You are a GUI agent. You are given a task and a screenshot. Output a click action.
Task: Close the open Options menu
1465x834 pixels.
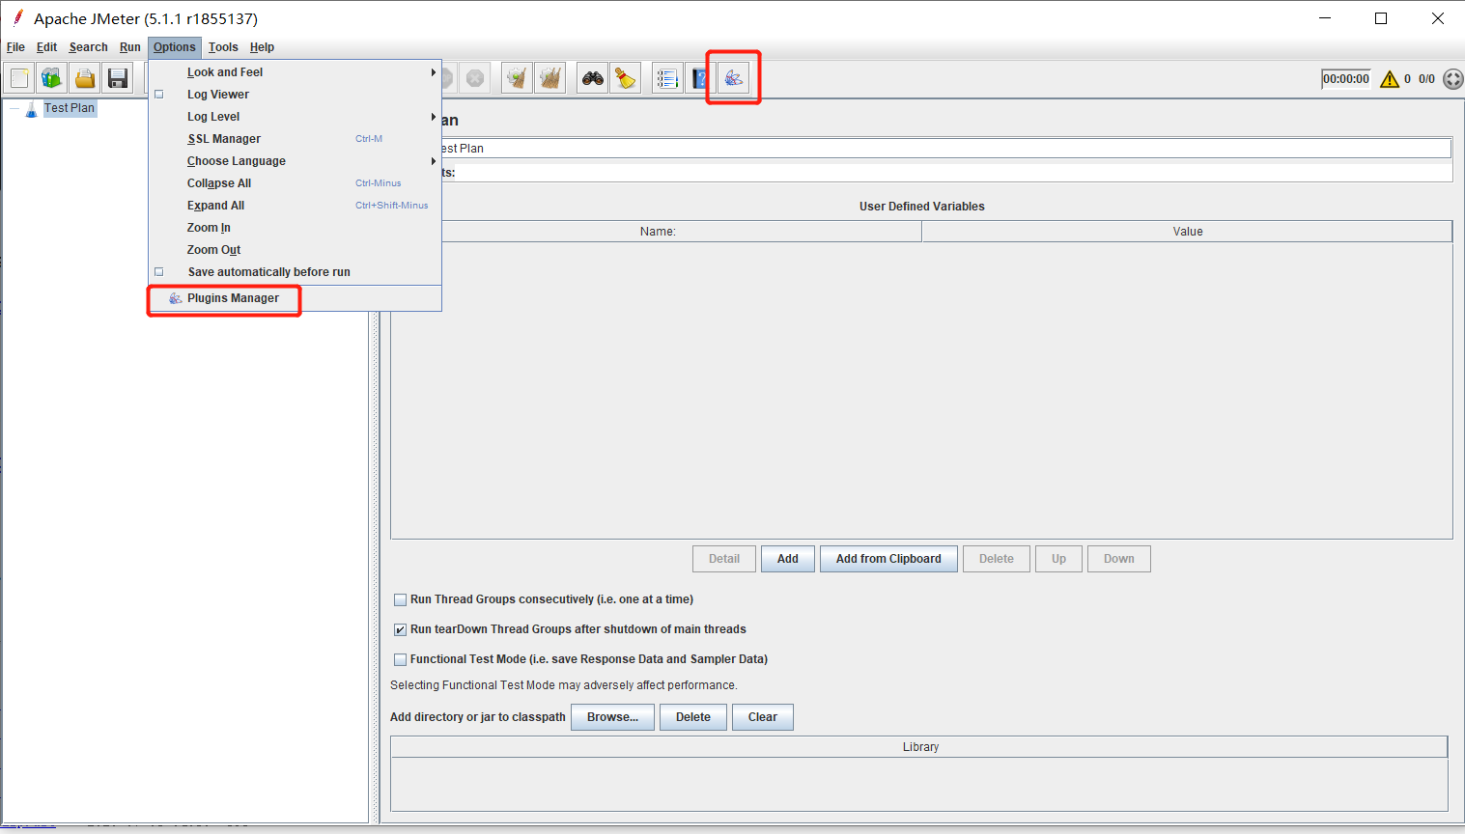click(x=175, y=47)
